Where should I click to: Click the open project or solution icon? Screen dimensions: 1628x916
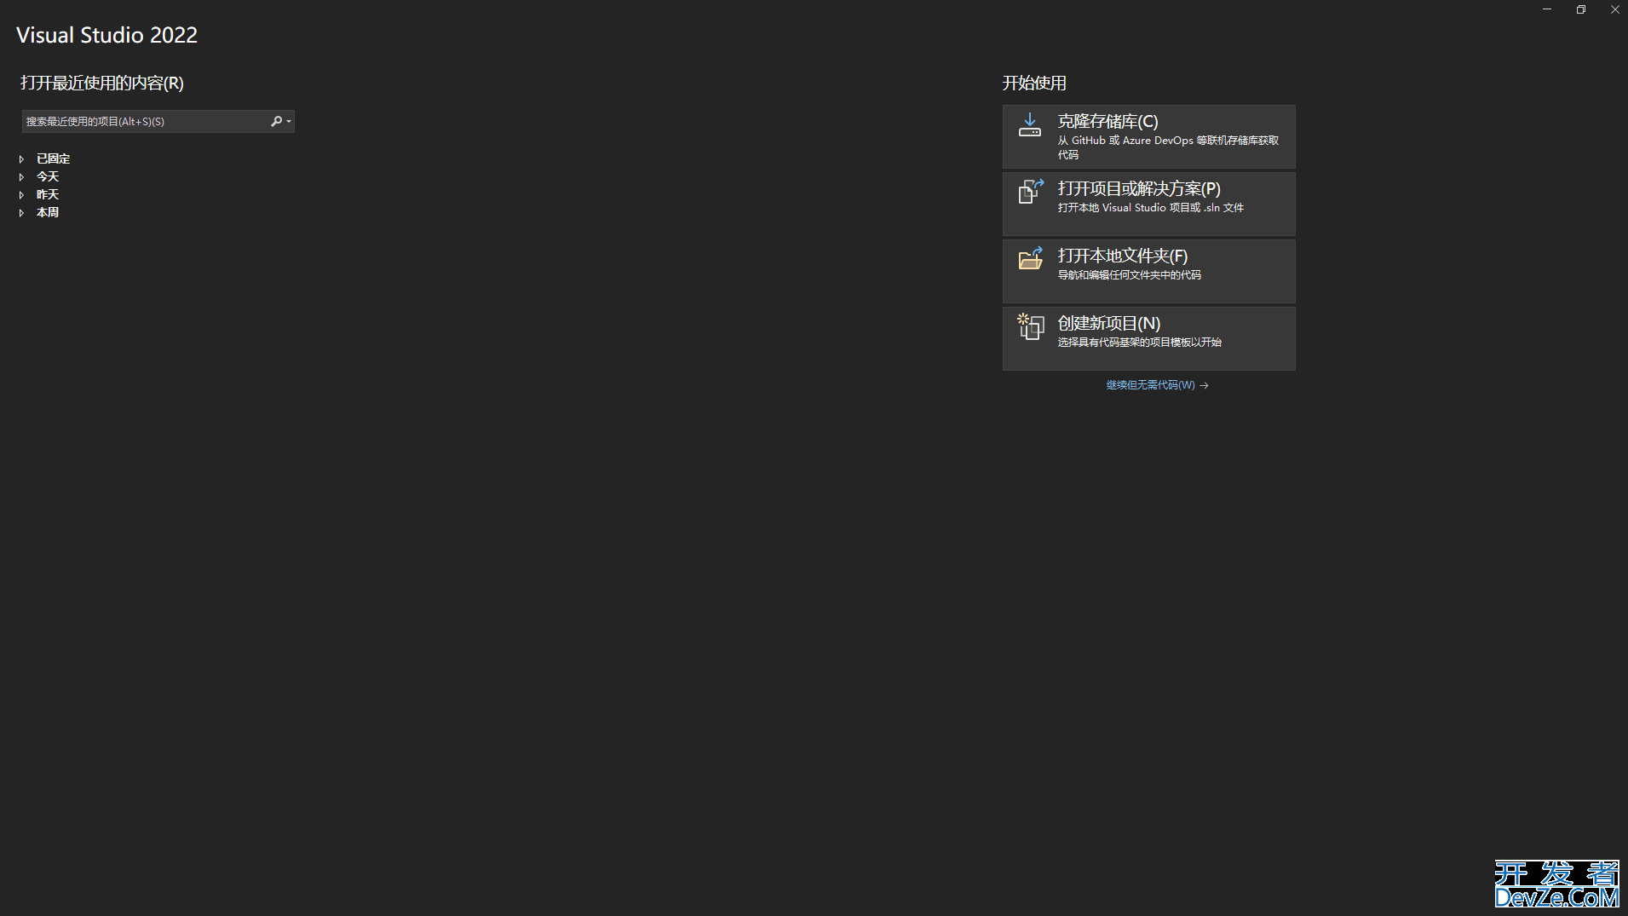pyautogui.click(x=1031, y=192)
